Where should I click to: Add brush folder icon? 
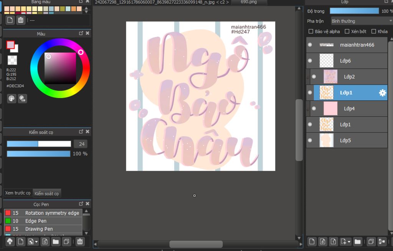click(56, 241)
